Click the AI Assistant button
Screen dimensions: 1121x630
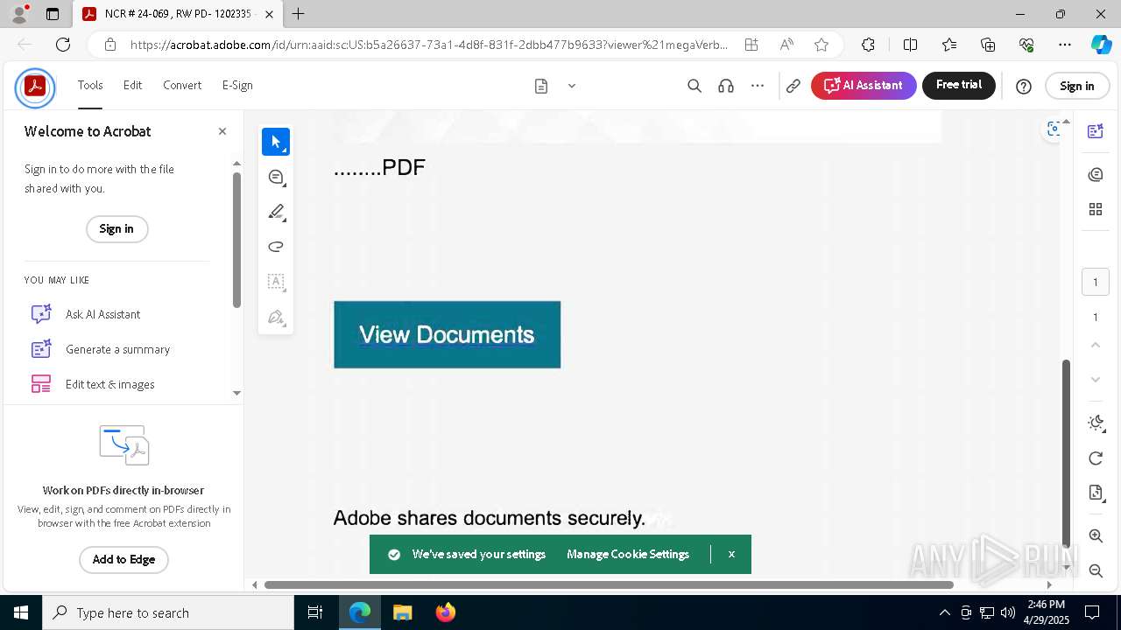pyautogui.click(x=864, y=86)
